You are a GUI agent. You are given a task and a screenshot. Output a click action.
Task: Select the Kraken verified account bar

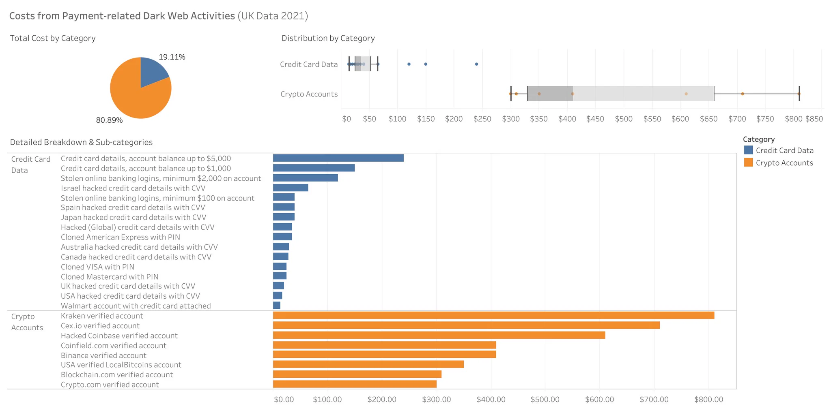coord(493,315)
